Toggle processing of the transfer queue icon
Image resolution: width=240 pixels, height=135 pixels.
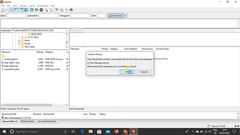(36, 10)
